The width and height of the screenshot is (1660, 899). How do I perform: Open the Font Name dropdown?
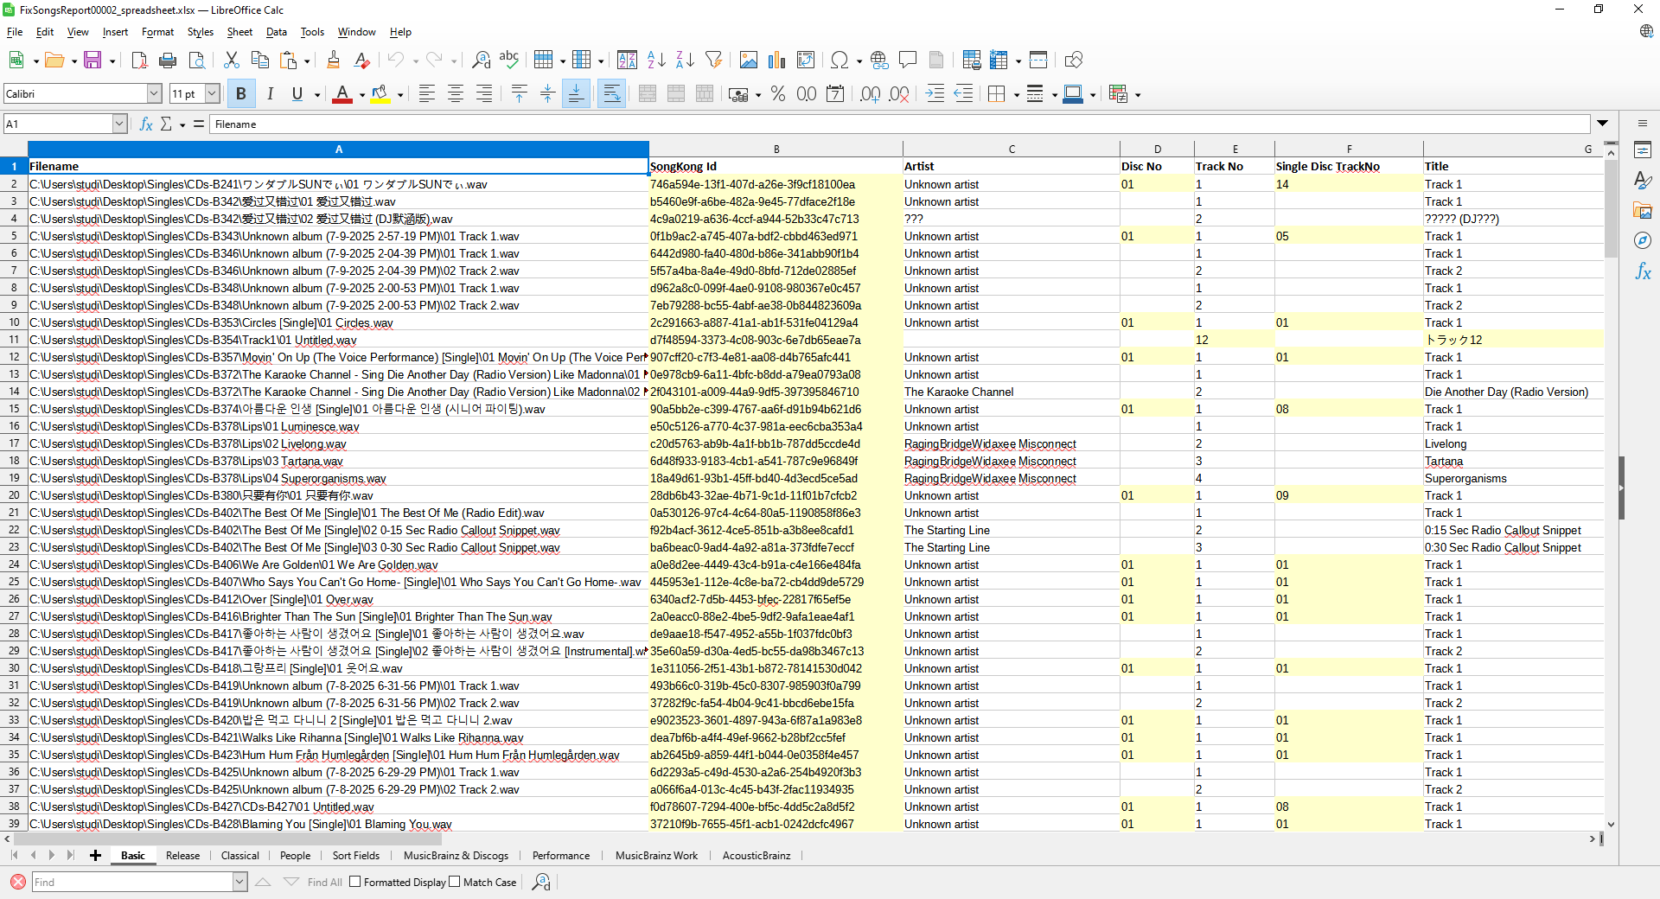click(155, 93)
